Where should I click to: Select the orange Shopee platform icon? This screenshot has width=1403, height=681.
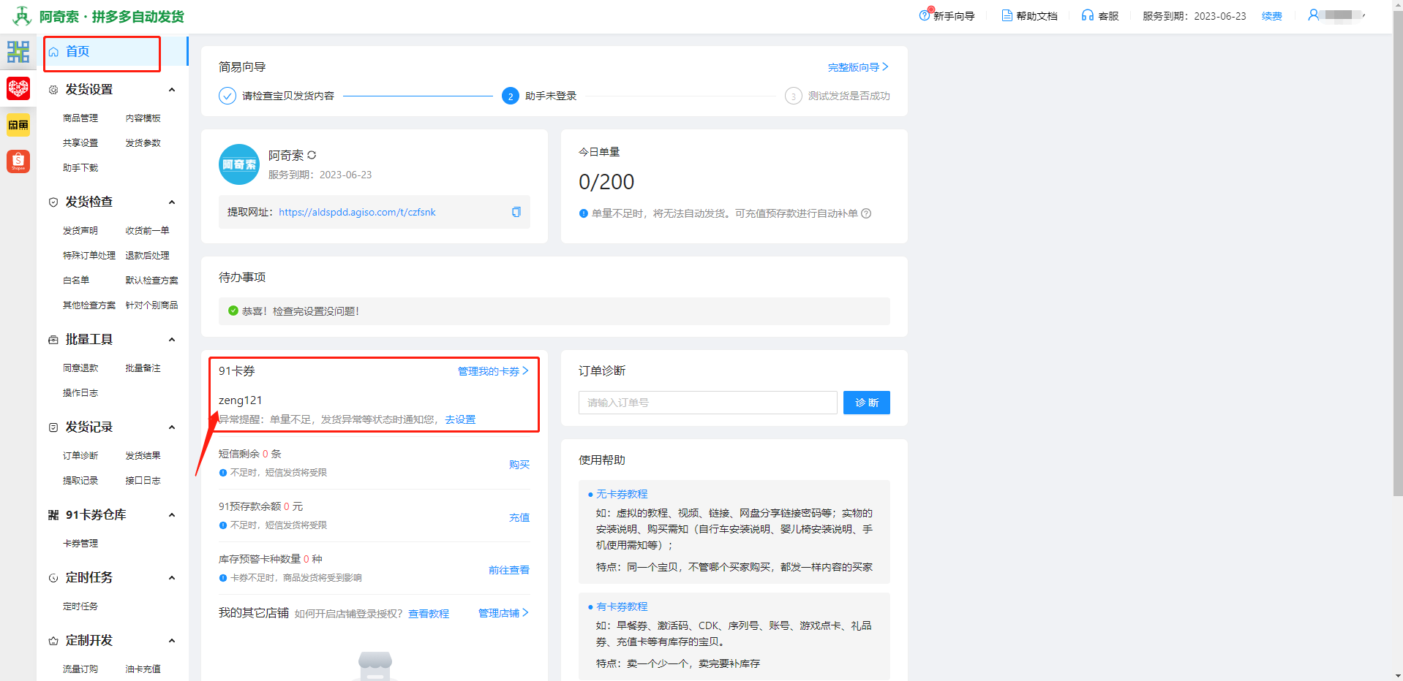(18, 161)
